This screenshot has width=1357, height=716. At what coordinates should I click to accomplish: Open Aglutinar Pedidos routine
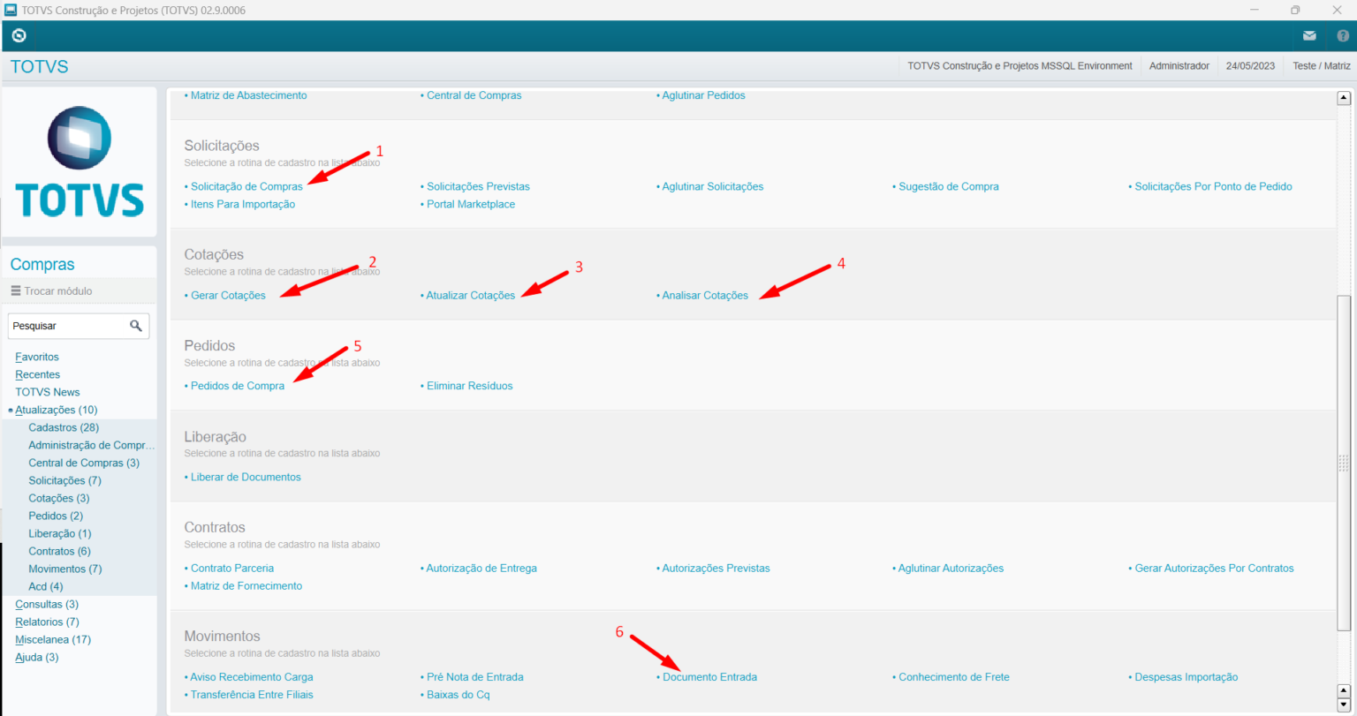pyautogui.click(x=704, y=95)
